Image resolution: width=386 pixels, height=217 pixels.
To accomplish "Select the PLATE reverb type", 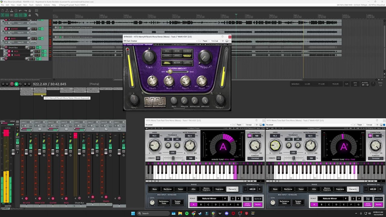I will (167, 55).
